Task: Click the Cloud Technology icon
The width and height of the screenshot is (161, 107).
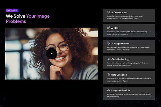Action: point(109,59)
